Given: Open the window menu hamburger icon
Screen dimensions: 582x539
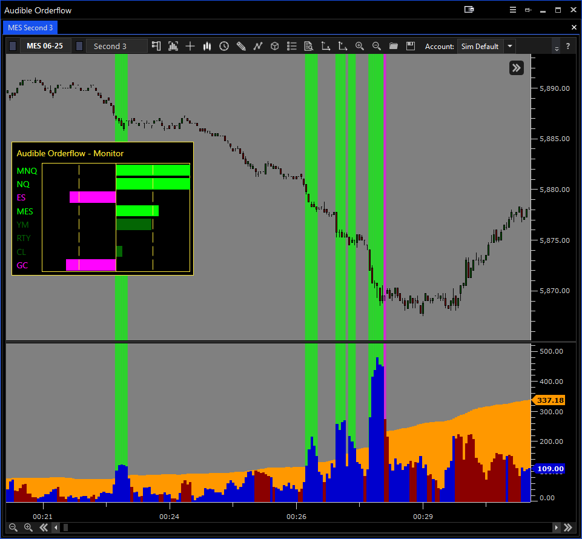Looking at the screenshot, I should click(x=513, y=10).
